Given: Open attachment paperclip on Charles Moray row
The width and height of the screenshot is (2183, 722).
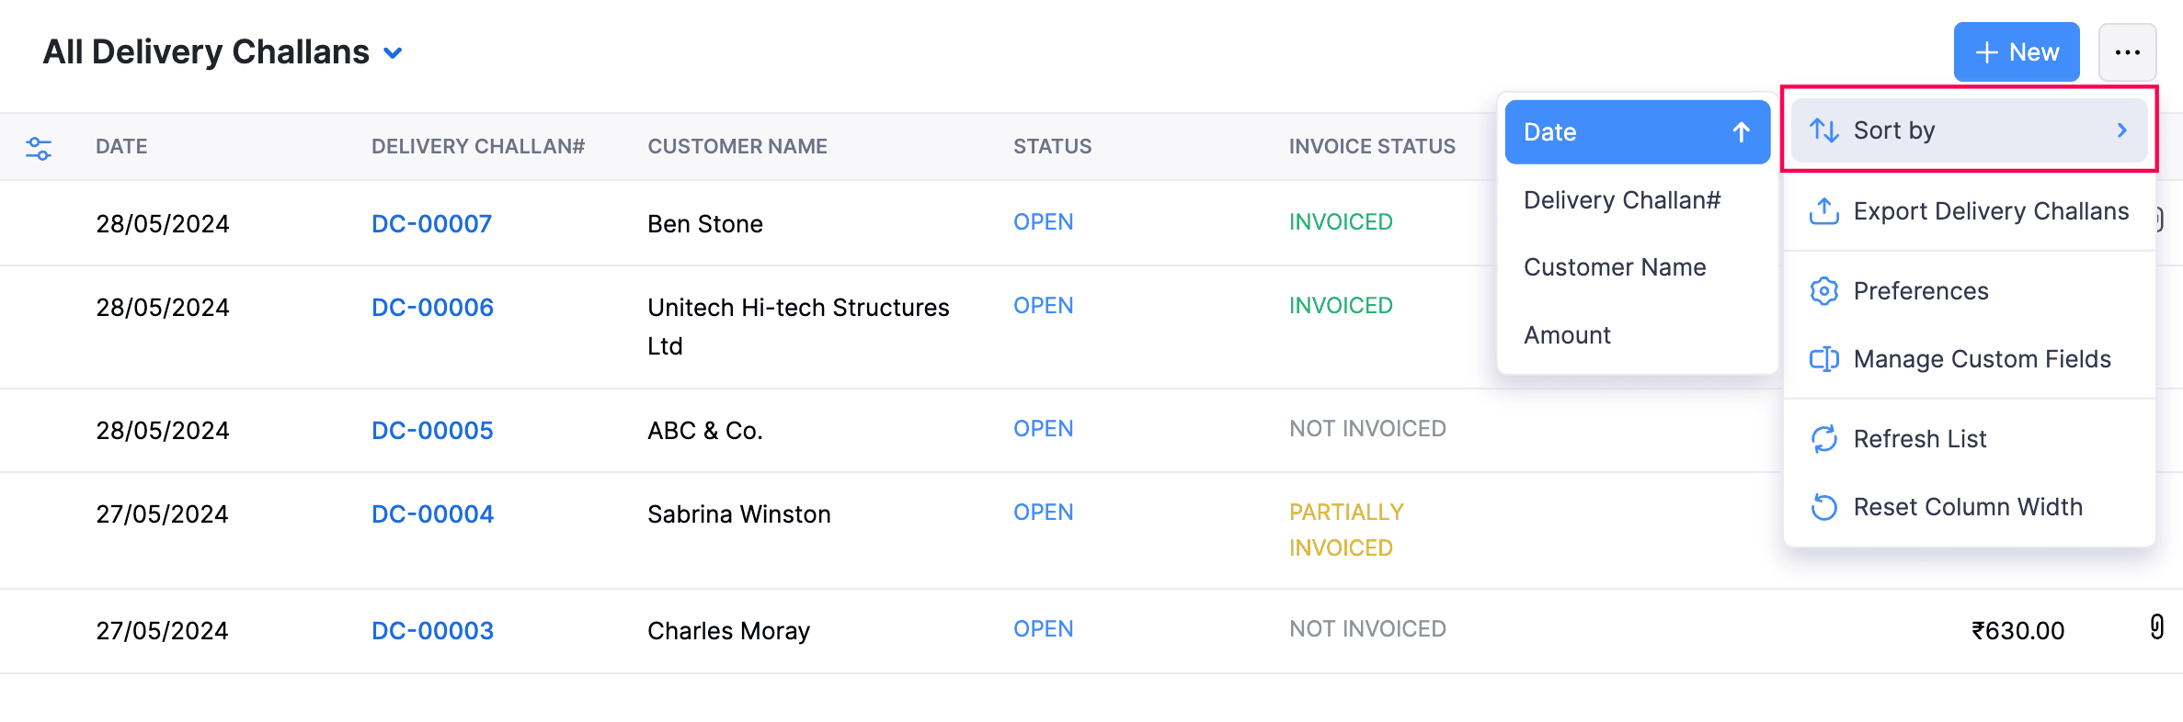Looking at the screenshot, I should [2156, 626].
